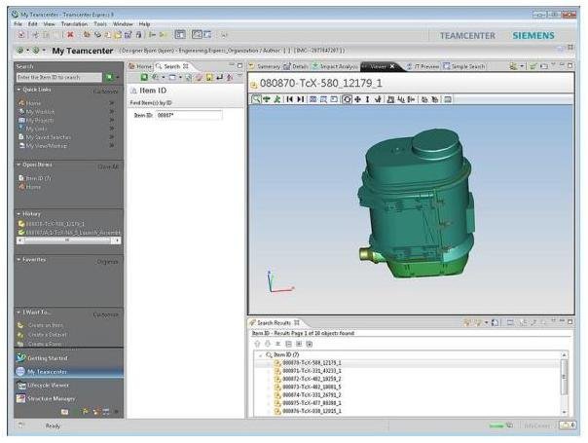Select result 000873-TcX-402_18081_5
This screenshot has width=588, height=443.
[312, 388]
